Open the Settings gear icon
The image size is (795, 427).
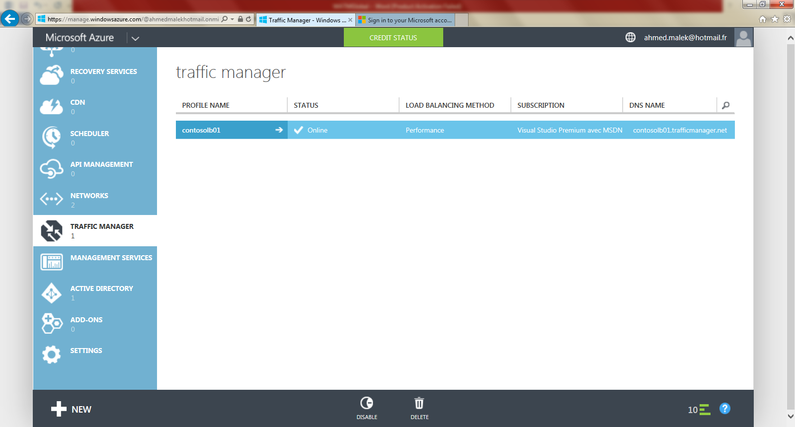52,355
